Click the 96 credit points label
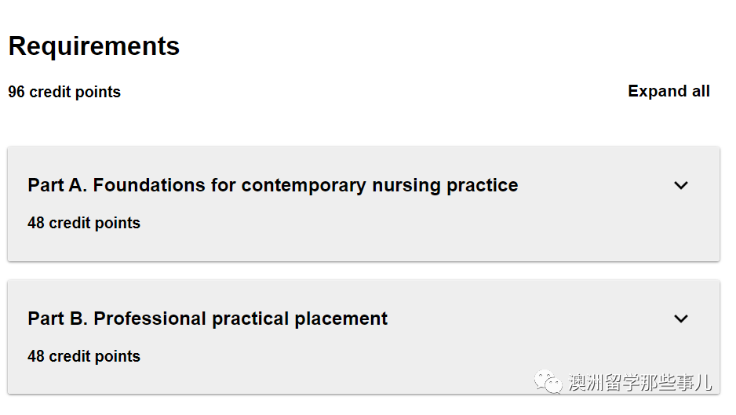This screenshot has width=736, height=415. (64, 92)
